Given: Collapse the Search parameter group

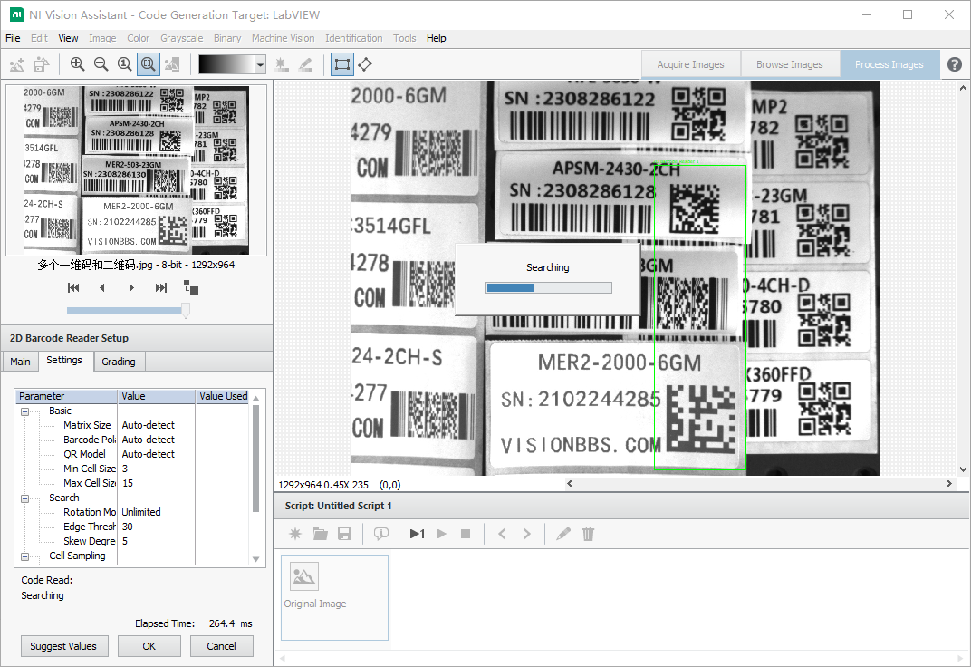Looking at the screenshot, I should pyautogui.click(x=24, y=498).
